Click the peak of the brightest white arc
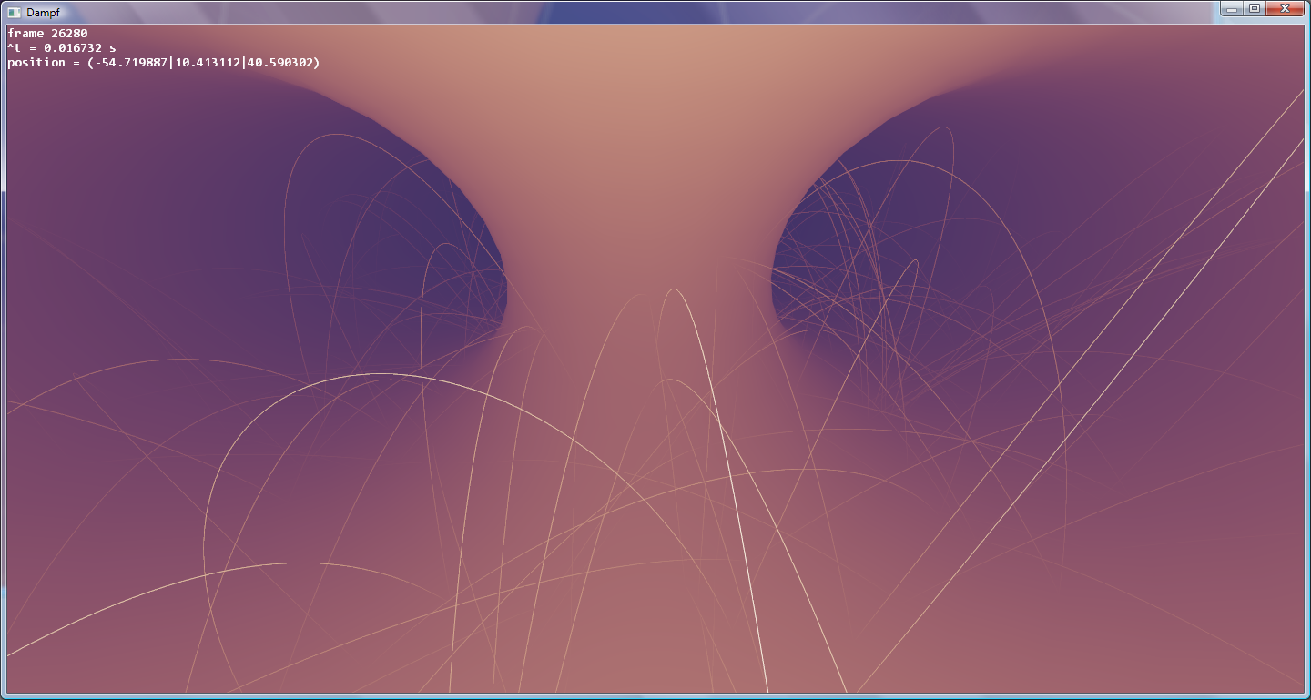1311x700 pixels. 674,289
